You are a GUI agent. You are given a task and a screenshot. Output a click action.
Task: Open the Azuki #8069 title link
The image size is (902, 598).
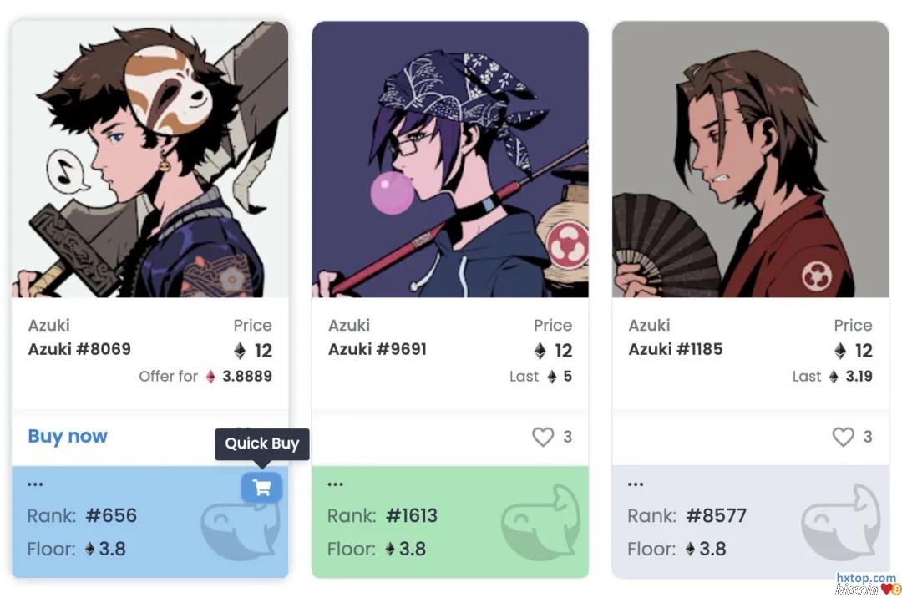coord(79,349)
